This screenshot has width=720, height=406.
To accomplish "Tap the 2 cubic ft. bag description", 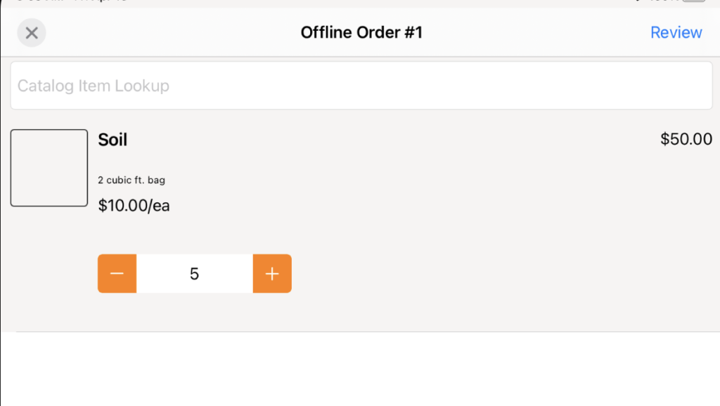I will (x=131, y=181).
